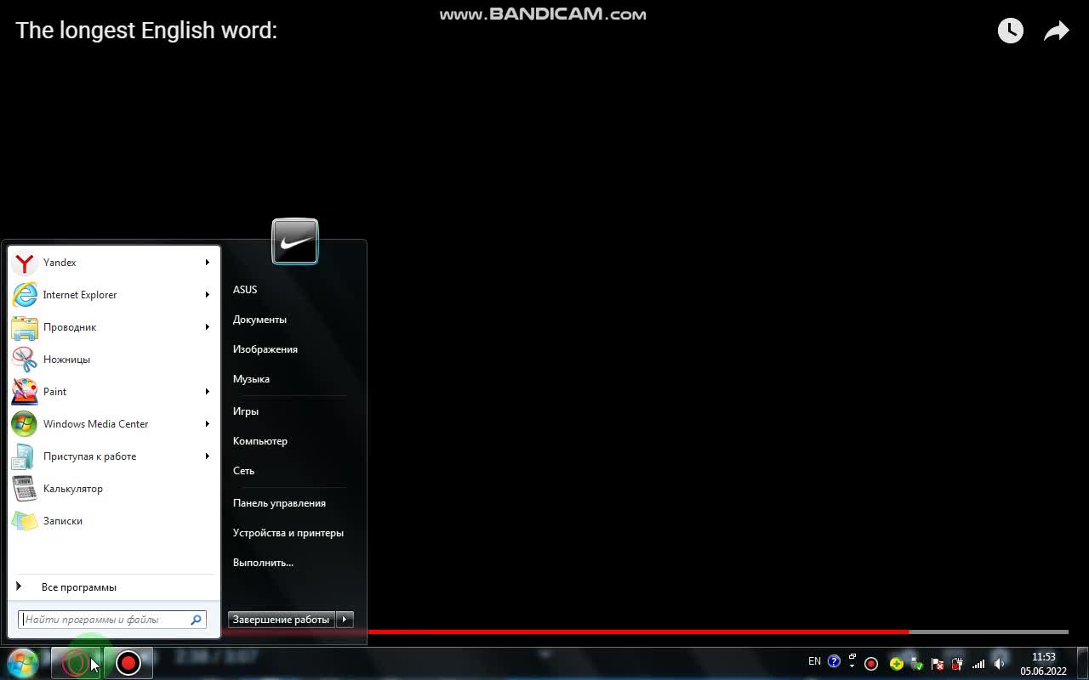Click the Nike user account picture
1089x680 pixels.
click(295, 241)
